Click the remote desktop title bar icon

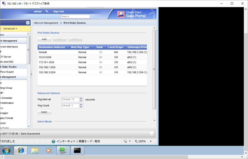click(4, 3)
